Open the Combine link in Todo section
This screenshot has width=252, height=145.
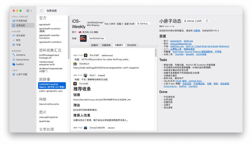(193, 86)
